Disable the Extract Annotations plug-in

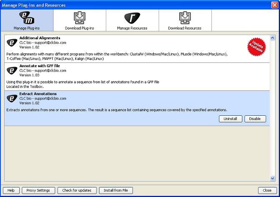(255, 119)
